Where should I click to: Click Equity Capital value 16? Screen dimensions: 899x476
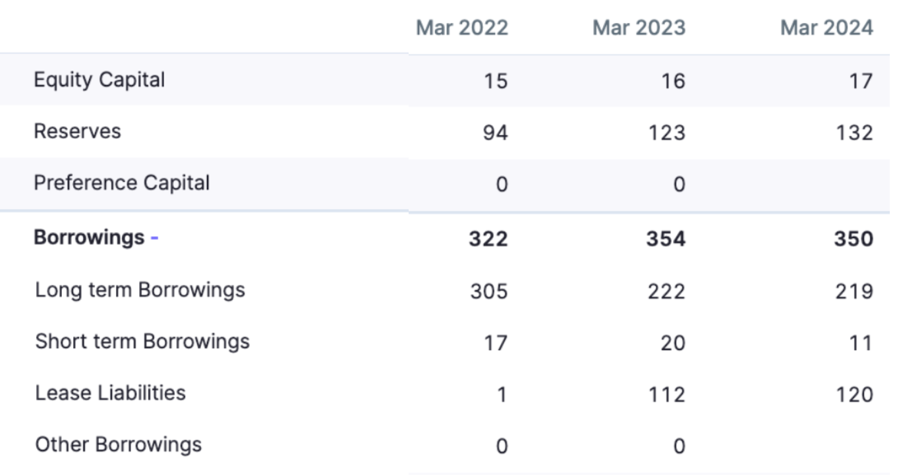(674, 81)
